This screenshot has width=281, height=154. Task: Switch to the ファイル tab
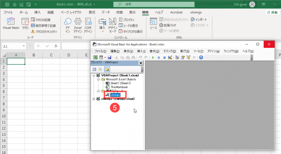(x=8, y=12)
